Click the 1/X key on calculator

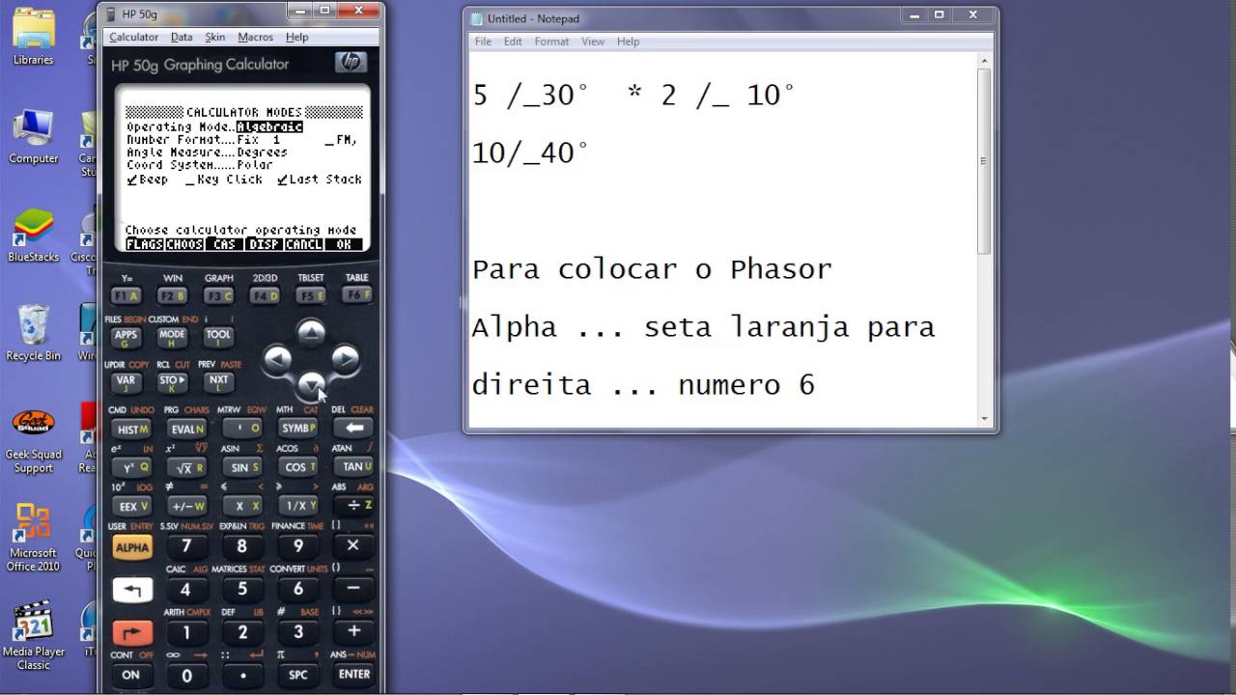[297, 506]
